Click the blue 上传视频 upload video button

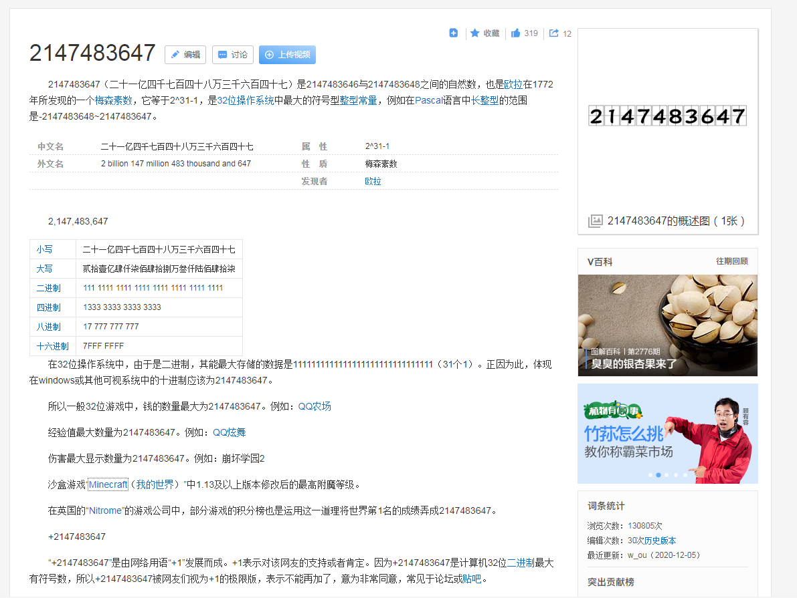coord(287,55)
